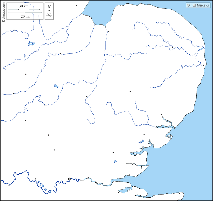Click the city dot just below the northern bay
Screen dimensions: 213x201
(x=109, y=31)
